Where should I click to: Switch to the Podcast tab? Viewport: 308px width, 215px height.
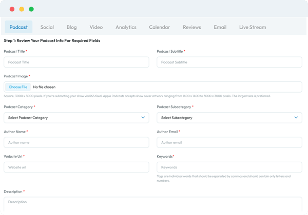pyautogui.click(x=18, y=27)
